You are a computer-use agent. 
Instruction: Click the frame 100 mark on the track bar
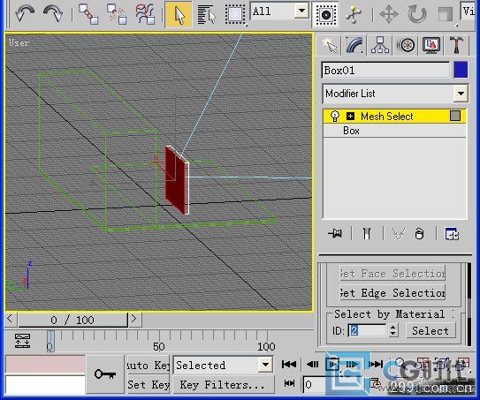coord(266,346)
